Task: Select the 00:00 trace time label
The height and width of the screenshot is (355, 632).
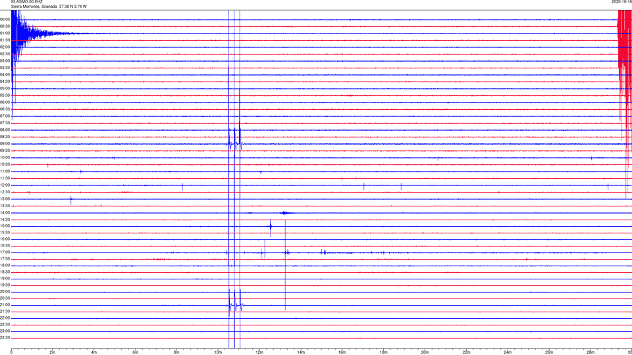Action: click(5, 19)
